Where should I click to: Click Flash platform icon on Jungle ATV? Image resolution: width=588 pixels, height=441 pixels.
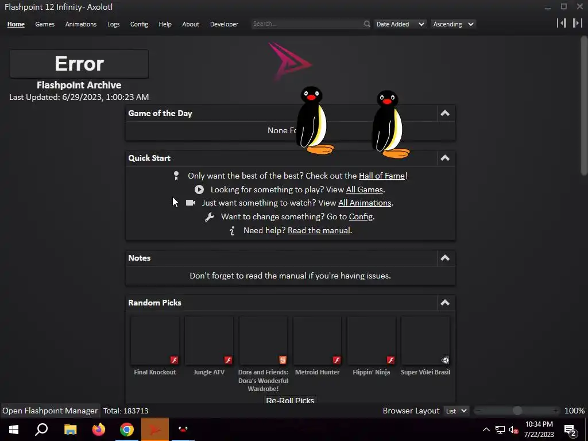228,360
